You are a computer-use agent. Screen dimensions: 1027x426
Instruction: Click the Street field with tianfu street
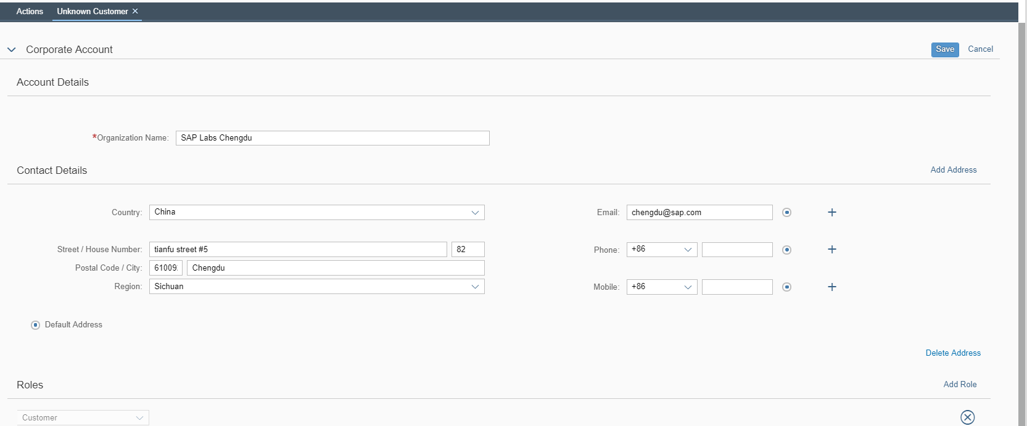(x=298, y=249)
